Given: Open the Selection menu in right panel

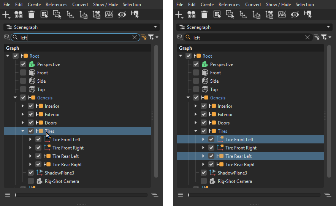Looking at the screenshot, I should pos(305,5).
